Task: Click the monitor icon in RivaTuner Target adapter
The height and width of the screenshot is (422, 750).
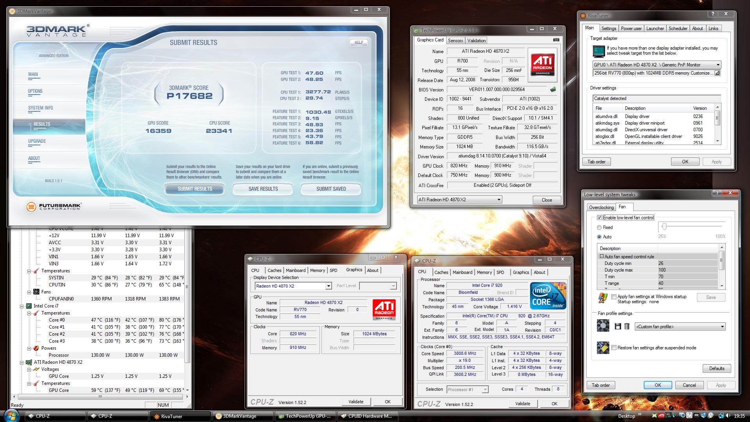Action: tap(598, 51)
